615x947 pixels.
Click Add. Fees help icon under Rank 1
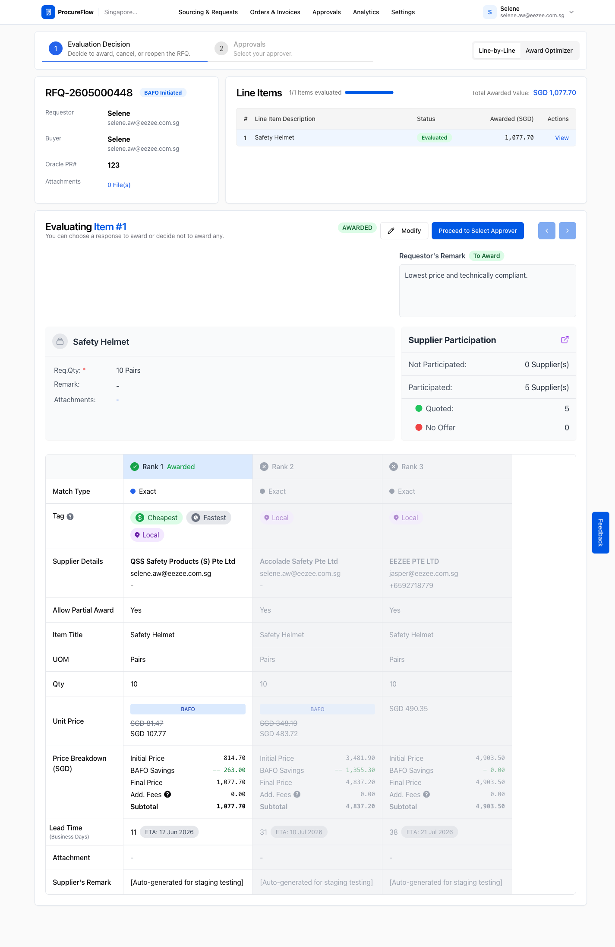[x=167, y=794]
